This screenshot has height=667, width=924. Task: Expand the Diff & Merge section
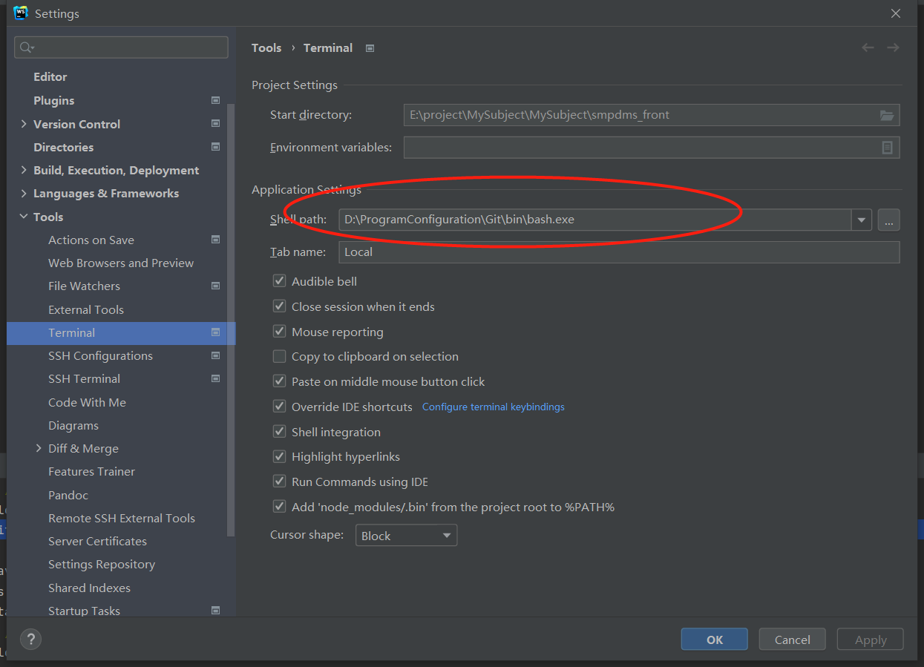tap(39, 448)
